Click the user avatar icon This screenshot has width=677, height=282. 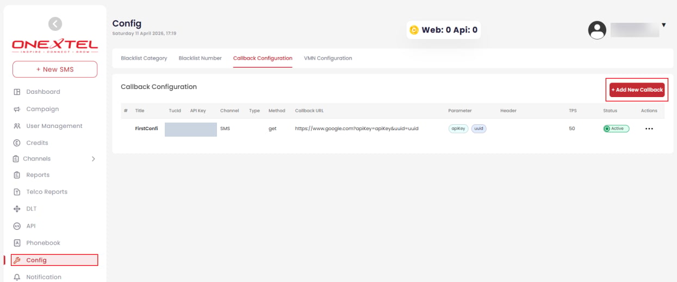point(597,30)
